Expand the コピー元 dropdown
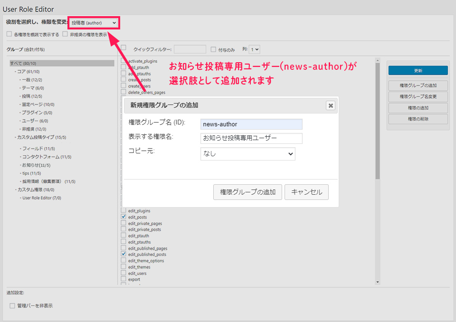The height and width of the screenshot is (322, 456). click(247, 154)
